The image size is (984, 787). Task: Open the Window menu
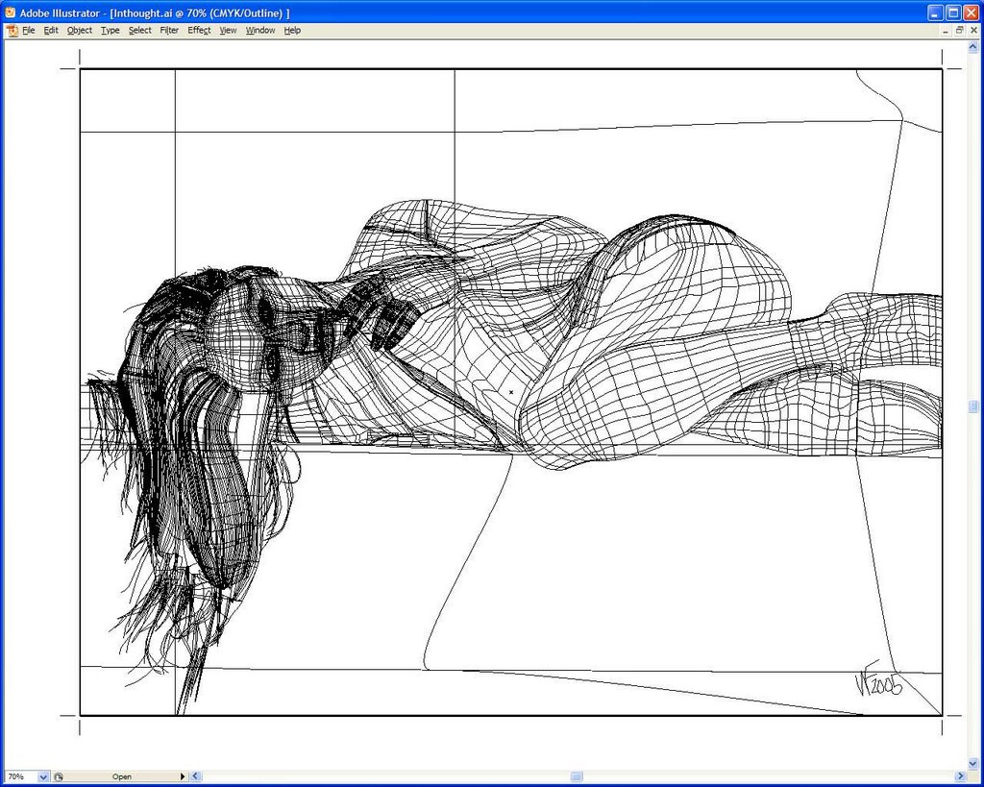tap(259, 31)
